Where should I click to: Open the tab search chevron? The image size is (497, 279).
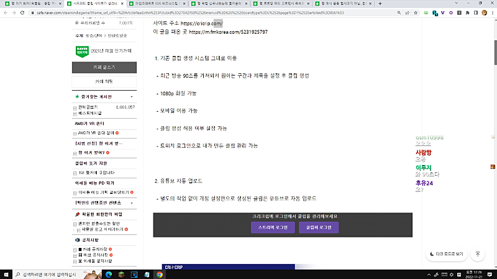click(456, 3)
